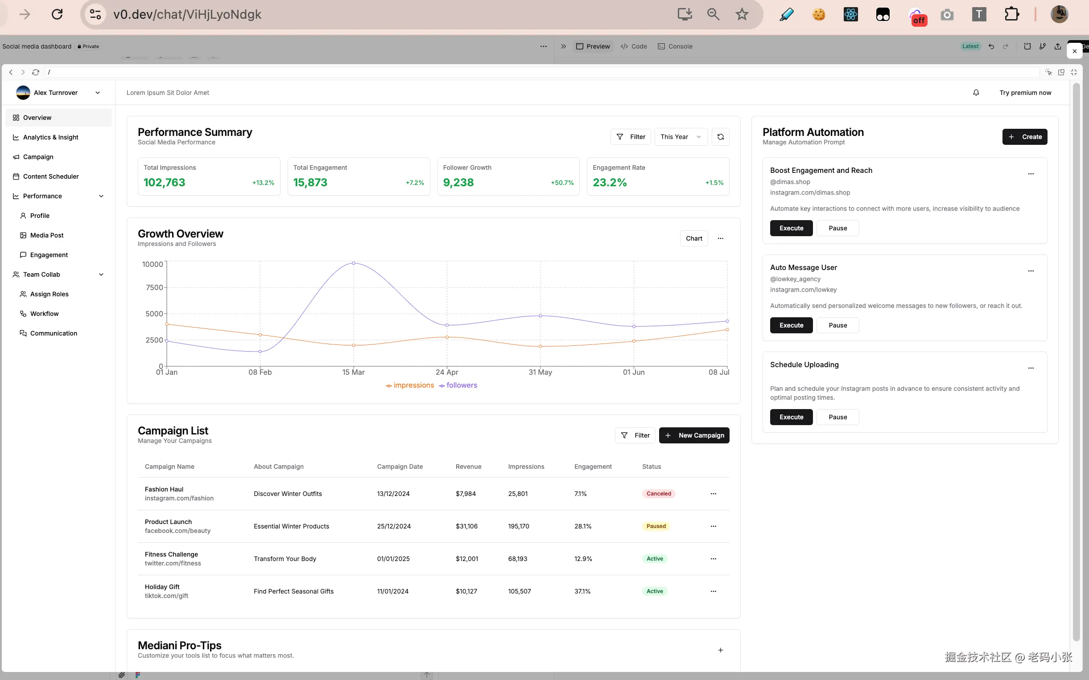
Task: Open preview in fullscreen icon
Action: (x=1074, y=72)
